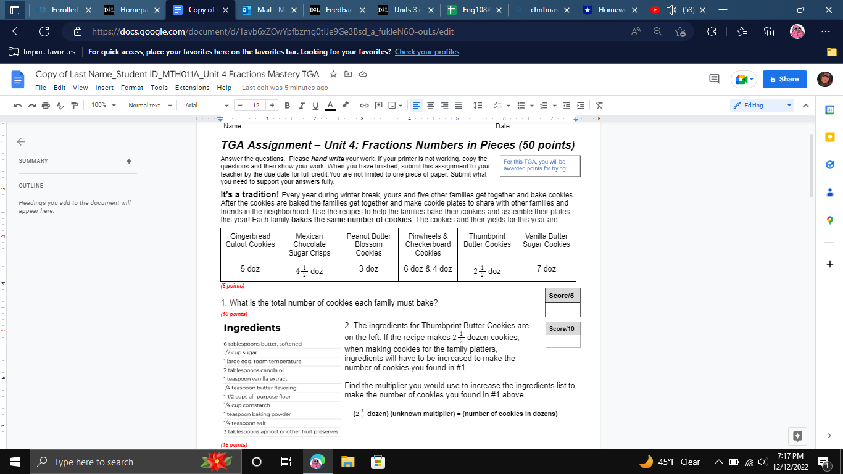Print the document
843x474 pixels.
pos(46,105)
